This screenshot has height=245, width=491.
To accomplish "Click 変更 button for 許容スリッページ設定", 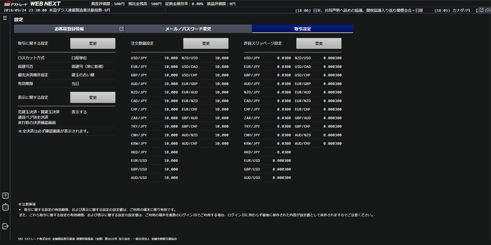I will coord(319,44).
